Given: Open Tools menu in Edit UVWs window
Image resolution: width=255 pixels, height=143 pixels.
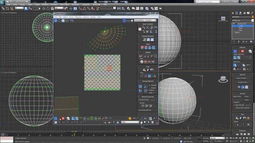Looking at the screenshot, I should 71,17.
